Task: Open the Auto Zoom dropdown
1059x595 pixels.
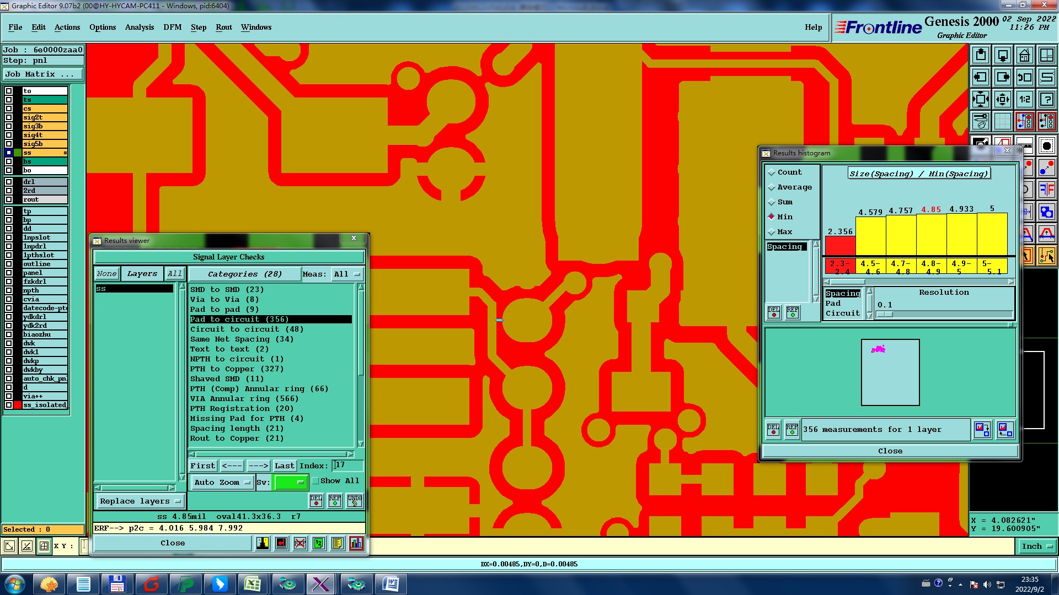Action: click(x=222, y=482)
